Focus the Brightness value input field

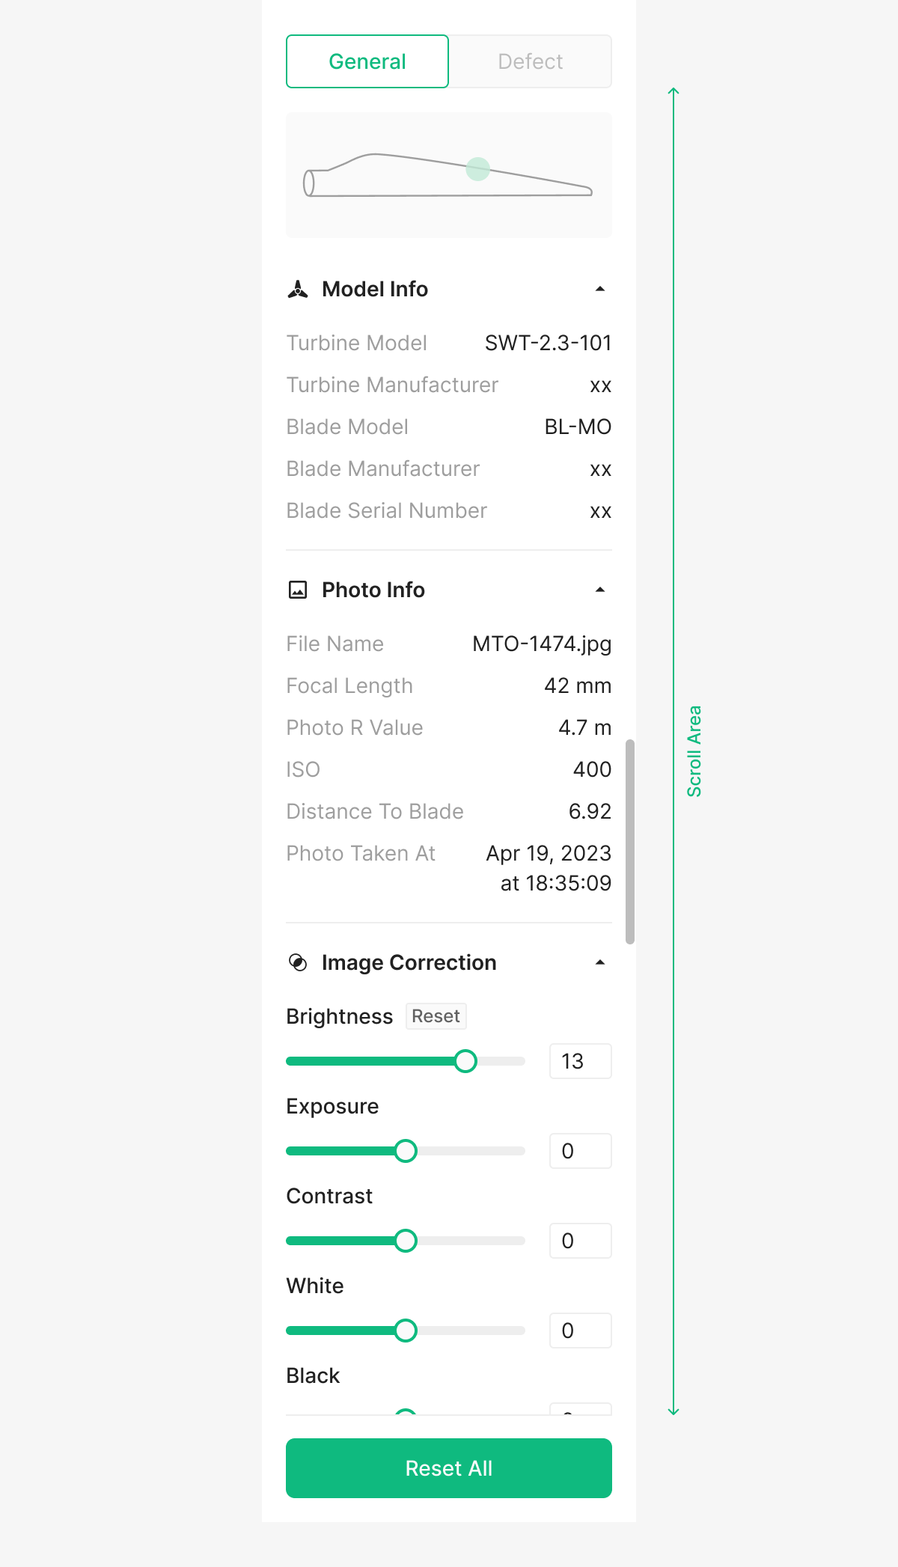pos(580,1061)
